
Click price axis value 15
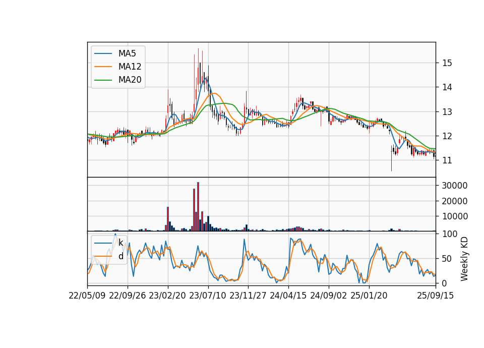coord(447,63)
